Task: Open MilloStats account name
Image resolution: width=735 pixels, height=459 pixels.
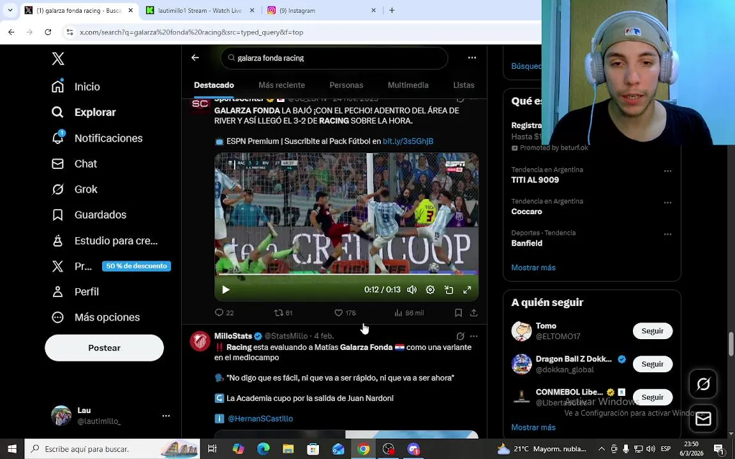Action: 233,337
